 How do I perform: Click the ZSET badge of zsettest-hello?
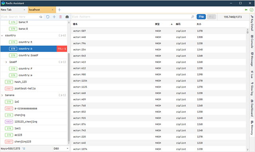(x=9, y=89)
